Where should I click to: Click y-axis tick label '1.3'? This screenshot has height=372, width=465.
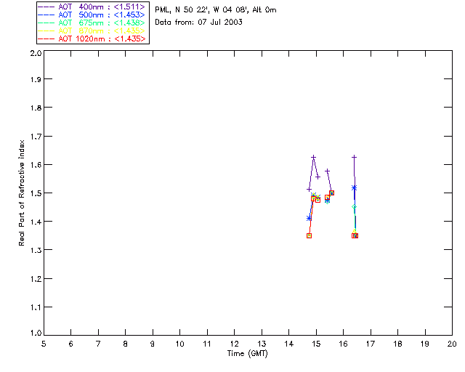click(36, 250)
